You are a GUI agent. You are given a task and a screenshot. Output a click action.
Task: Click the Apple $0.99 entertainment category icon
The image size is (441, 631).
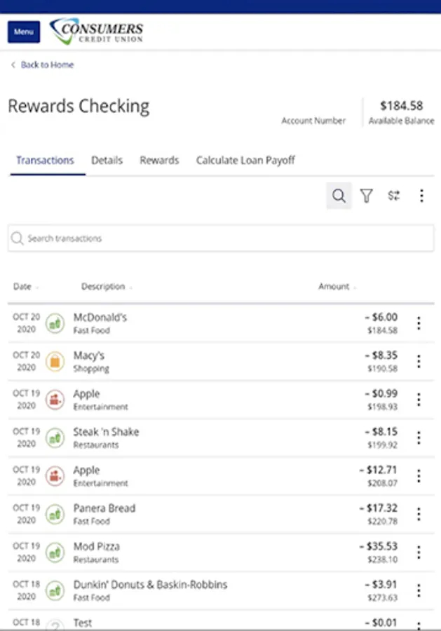pos(55,400)
